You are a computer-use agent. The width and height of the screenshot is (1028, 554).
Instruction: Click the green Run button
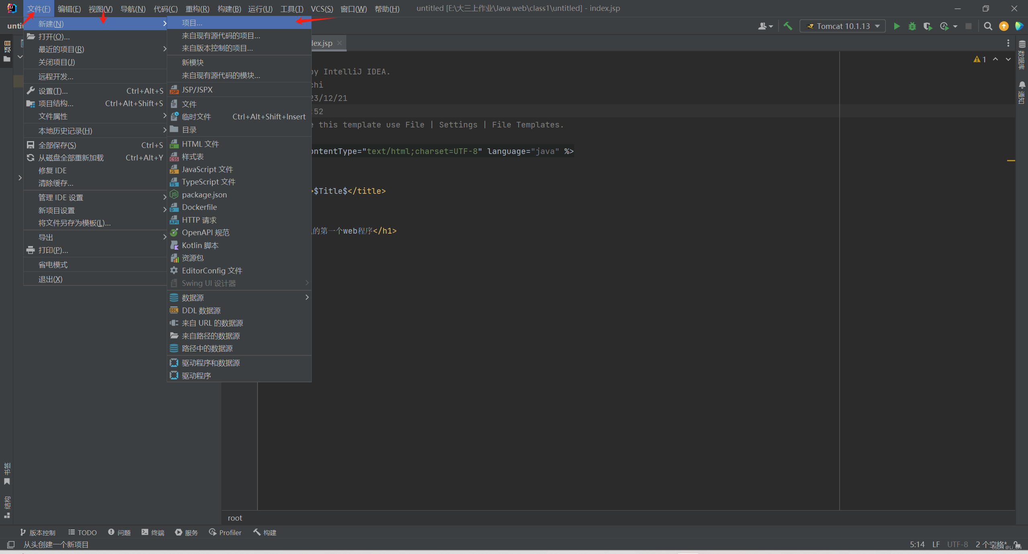896,26
